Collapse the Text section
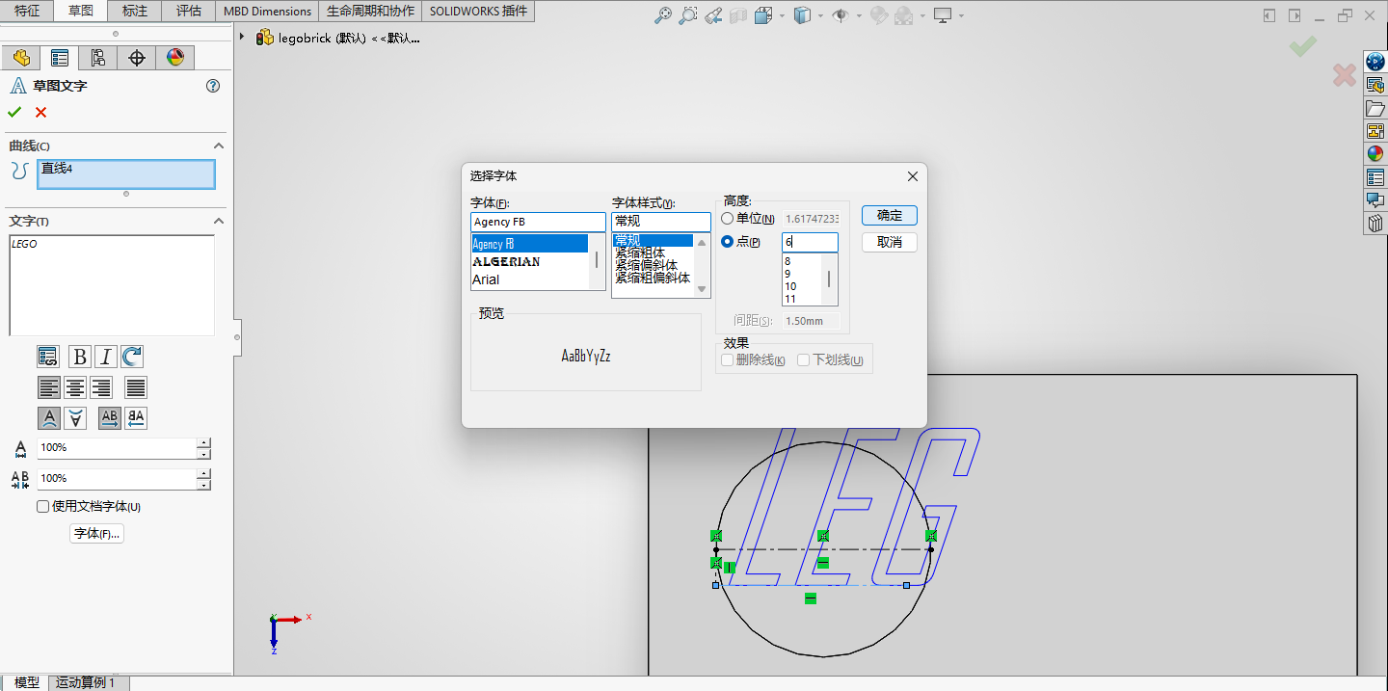 point(219,221)
